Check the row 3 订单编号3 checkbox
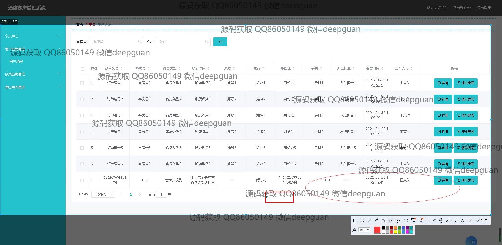The width and height of the screenshot is (502, 245). [x=82, y=115]
